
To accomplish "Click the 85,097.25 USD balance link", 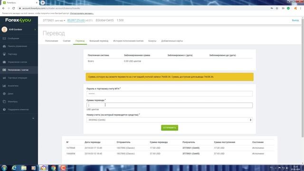I will click(x=76, y=20).
